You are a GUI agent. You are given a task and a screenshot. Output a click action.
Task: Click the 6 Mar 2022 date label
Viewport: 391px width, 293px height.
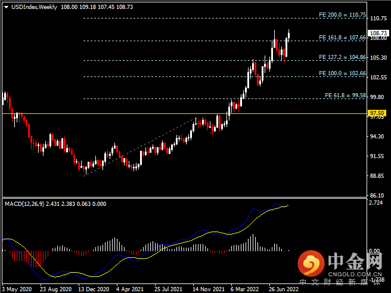[x=244, y=289]
